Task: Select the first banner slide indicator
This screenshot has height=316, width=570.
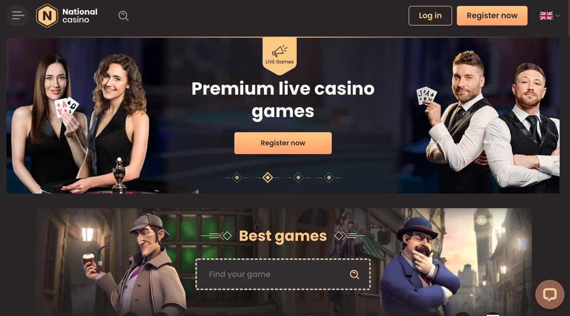Action: tap(237, 177)
